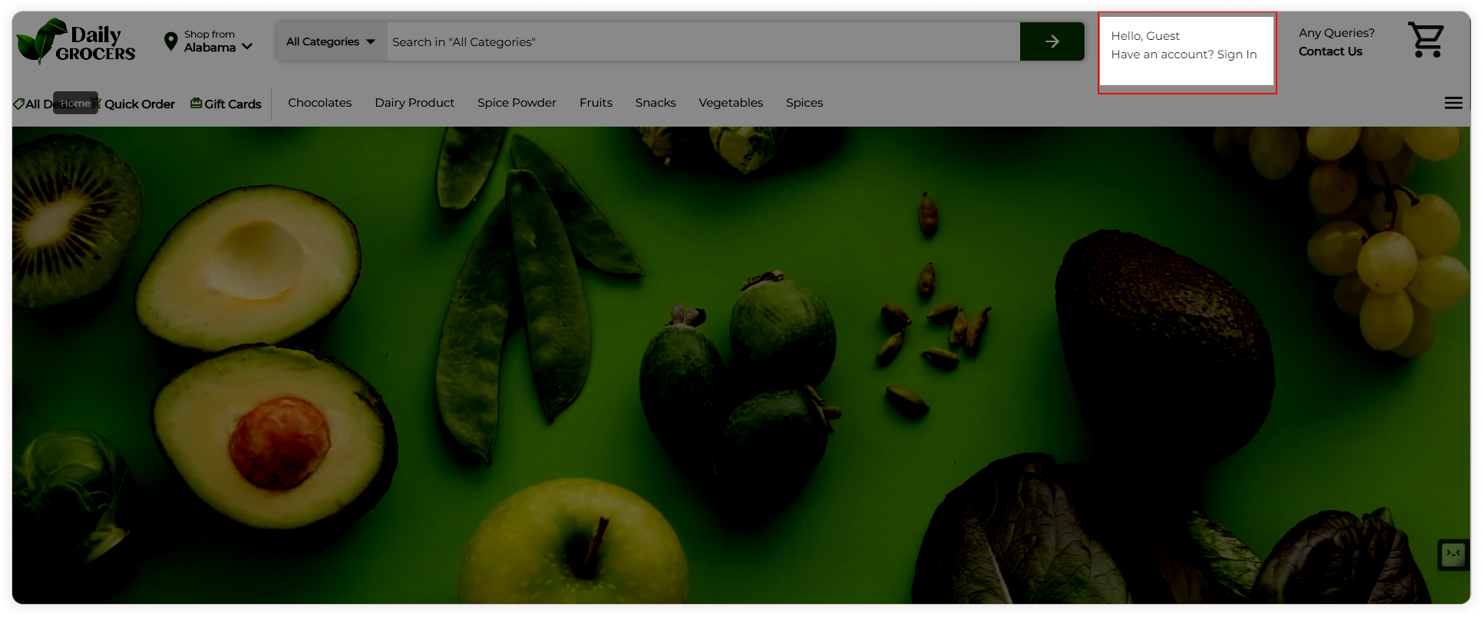Submit search with the arrow button
The height and width of the screenshot is (617, 1483).
pos(1052,41)
